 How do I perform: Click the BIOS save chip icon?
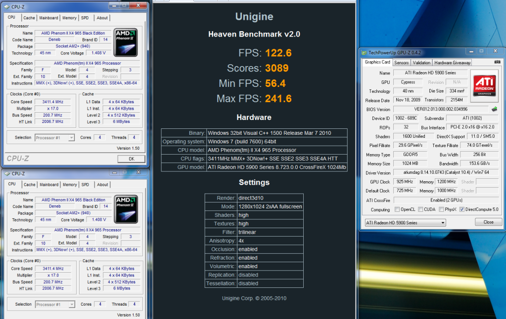click(x=494, y=109)
